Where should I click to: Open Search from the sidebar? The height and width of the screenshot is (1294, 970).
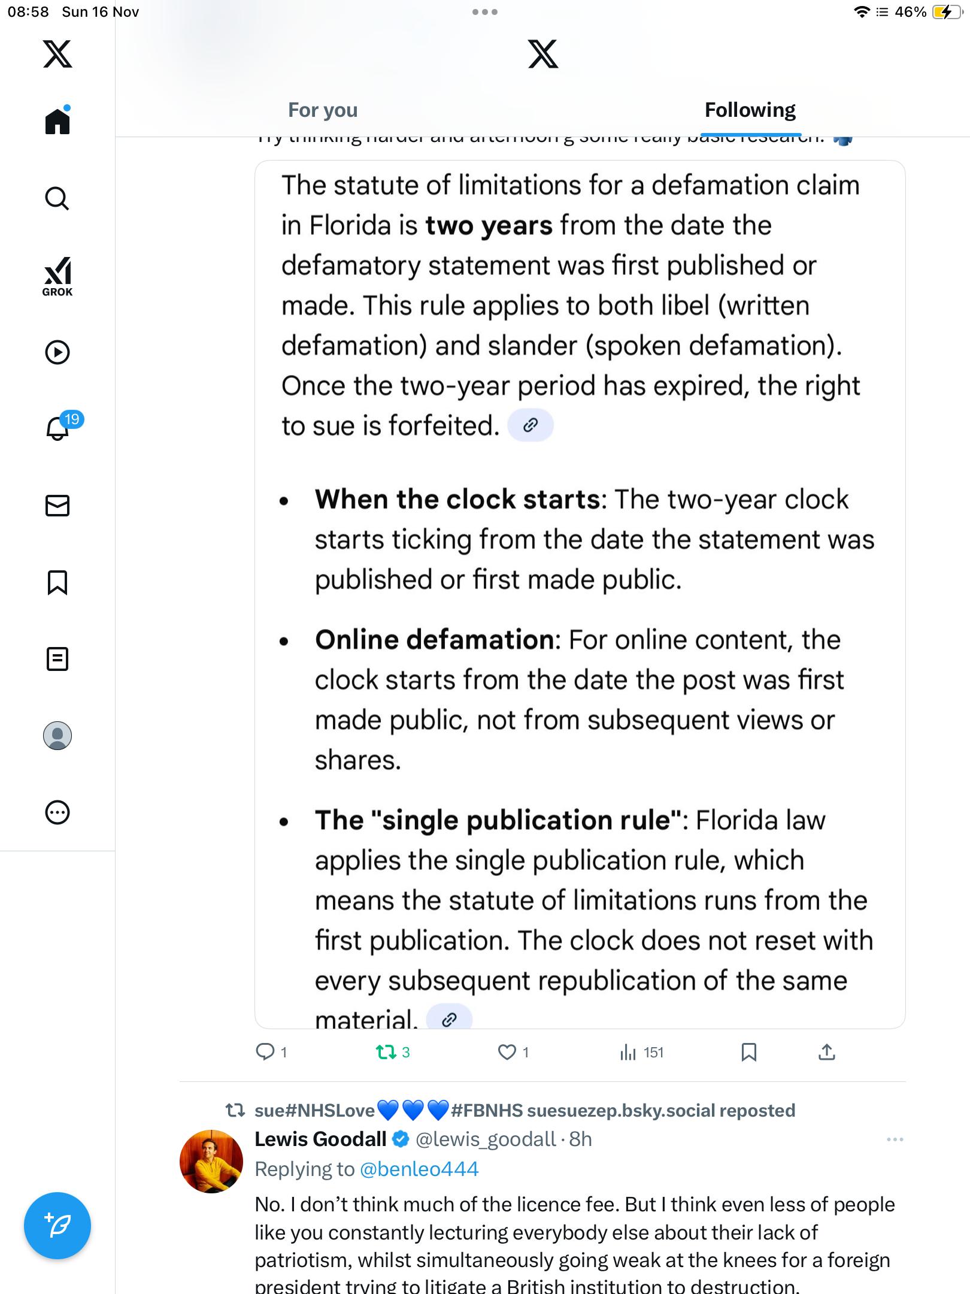point(57,198)
